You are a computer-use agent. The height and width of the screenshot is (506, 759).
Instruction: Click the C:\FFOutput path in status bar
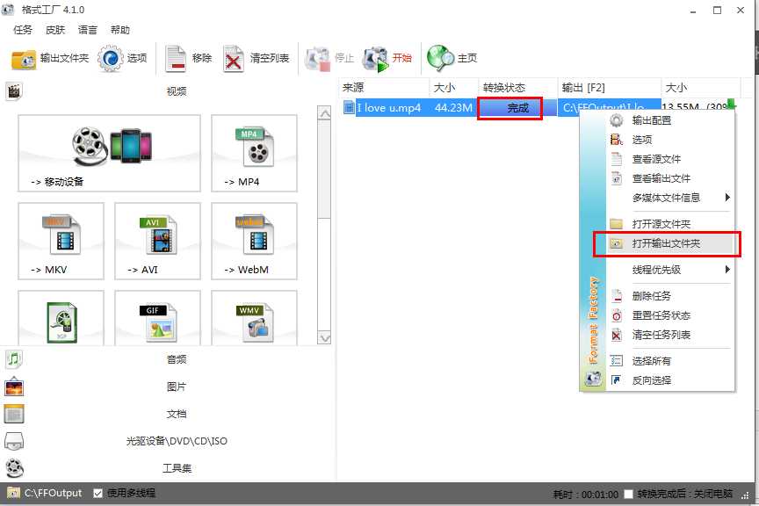pyautogui.click(x=54, y=493)
